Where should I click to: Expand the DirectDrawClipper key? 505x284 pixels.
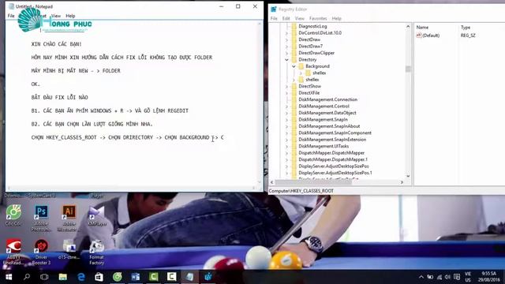tap(286, 53)
